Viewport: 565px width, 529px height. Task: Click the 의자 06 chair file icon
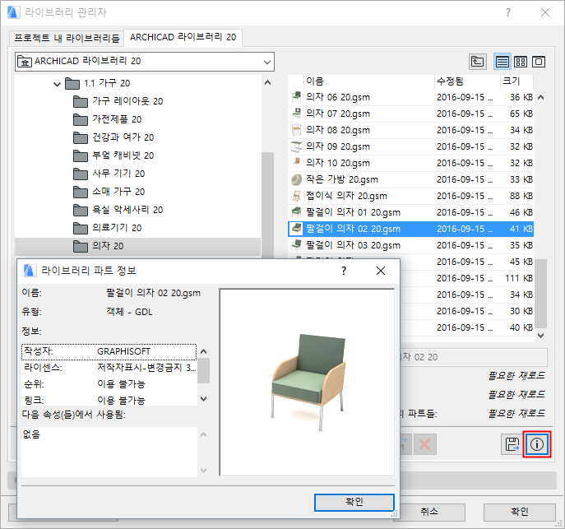click(x=296, y=96)
